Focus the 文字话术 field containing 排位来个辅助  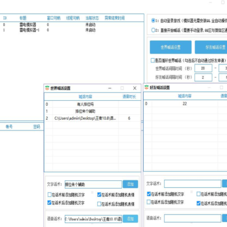click(x=93, y=184)
